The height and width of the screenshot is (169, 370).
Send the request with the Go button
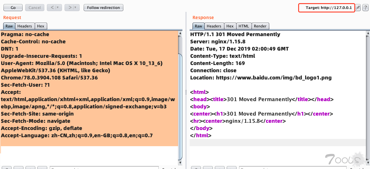click(x=13, y=8)
